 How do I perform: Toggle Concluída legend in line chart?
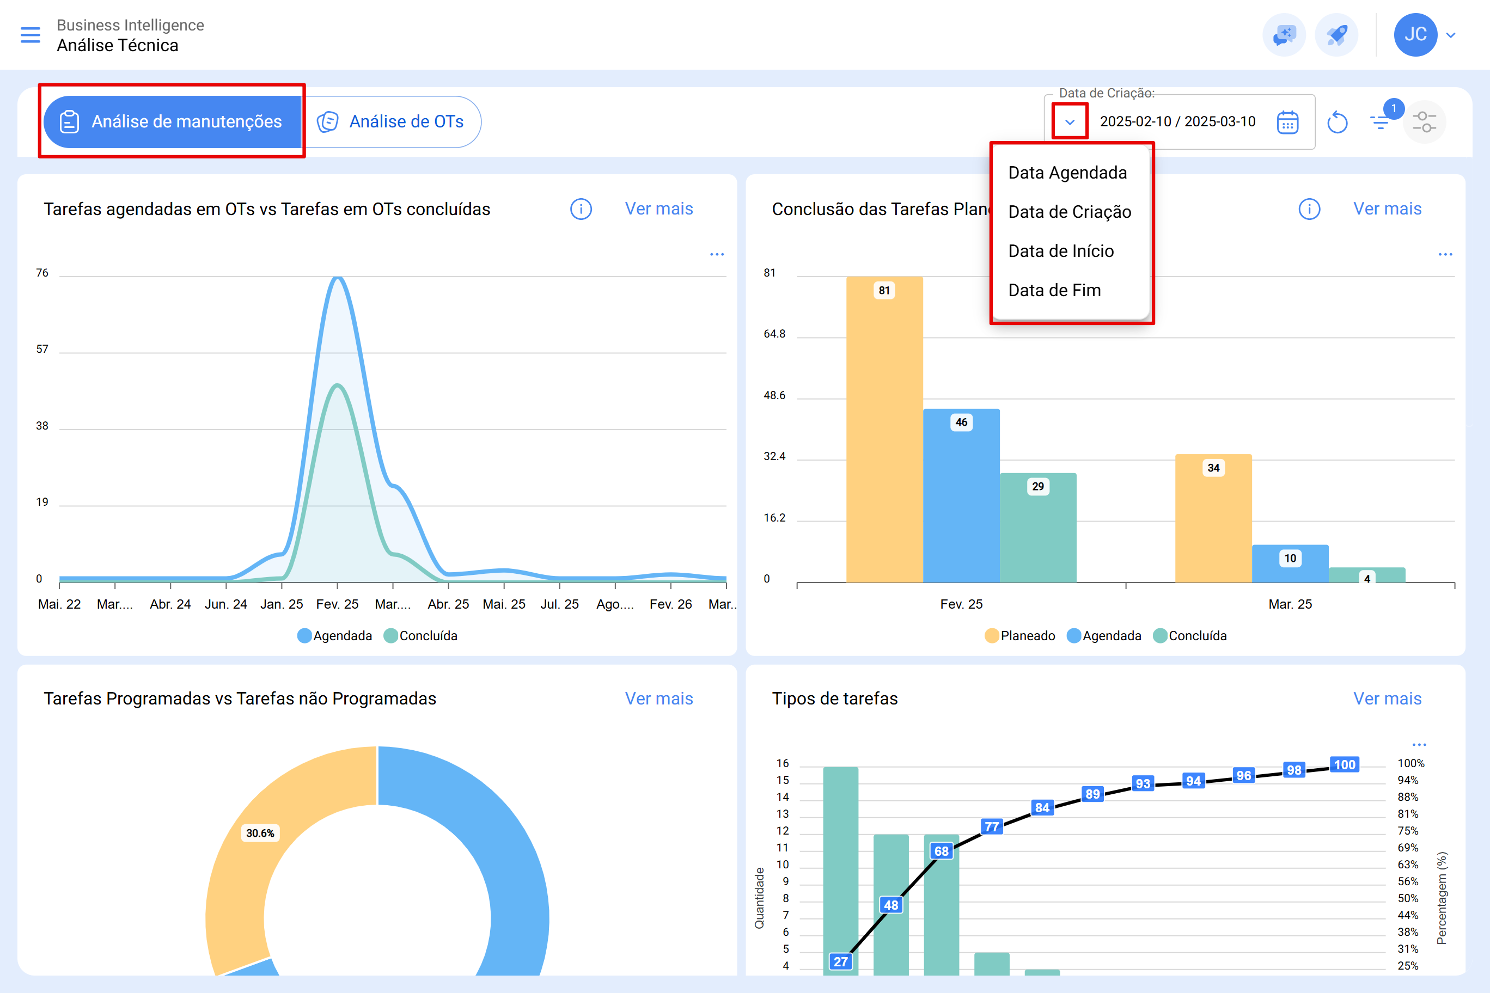pyautogui.click(x=420, y=636)
